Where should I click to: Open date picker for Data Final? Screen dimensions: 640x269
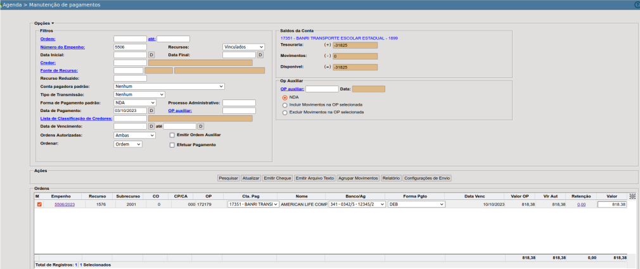click(x=260, y=55)
